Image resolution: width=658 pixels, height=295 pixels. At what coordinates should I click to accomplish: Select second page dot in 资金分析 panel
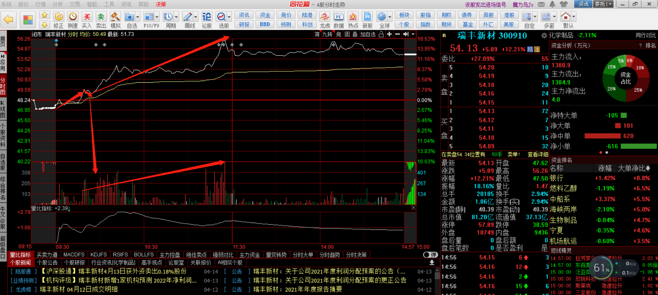click(607, 153)
